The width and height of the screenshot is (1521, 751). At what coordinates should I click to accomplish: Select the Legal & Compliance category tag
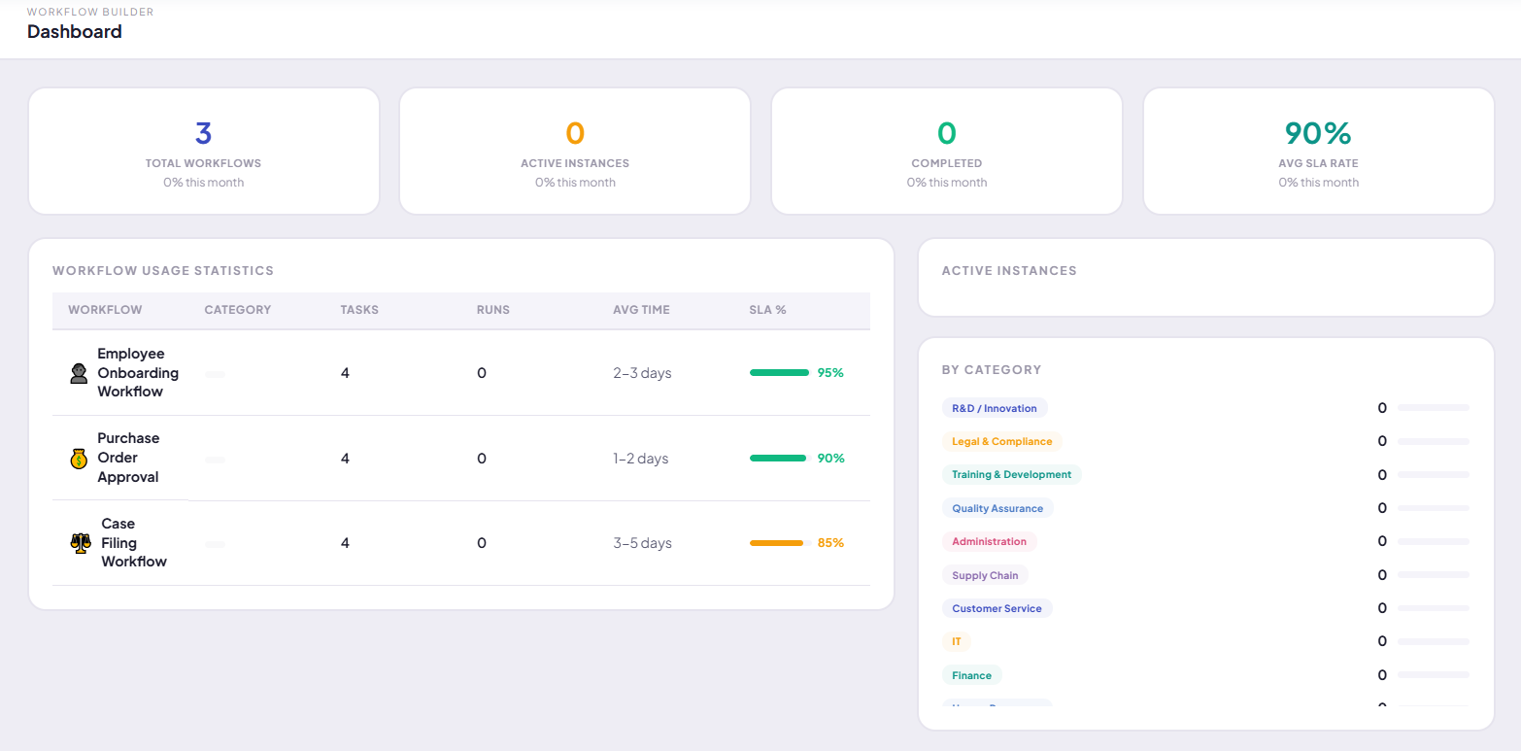[x=1002, y=441]
